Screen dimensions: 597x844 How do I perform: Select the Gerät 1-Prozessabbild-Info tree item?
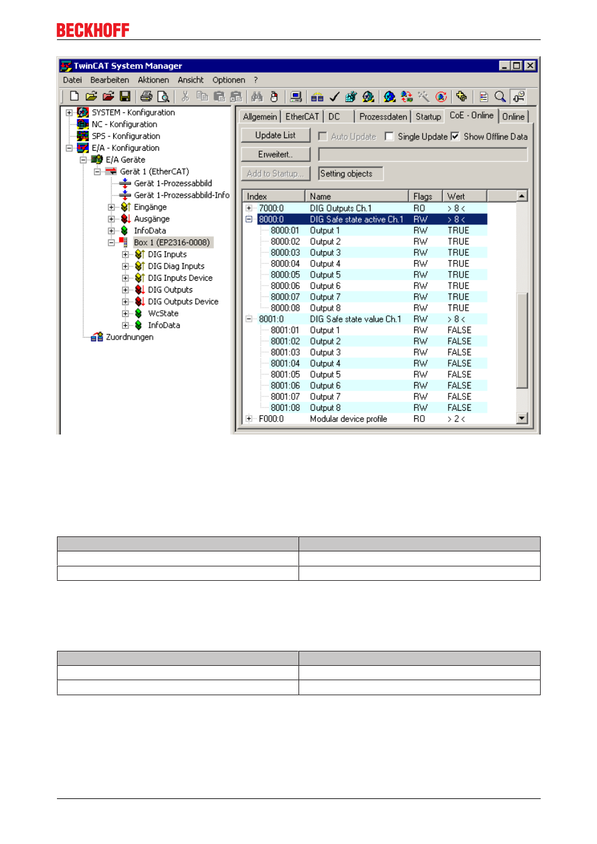pos(181,195)
